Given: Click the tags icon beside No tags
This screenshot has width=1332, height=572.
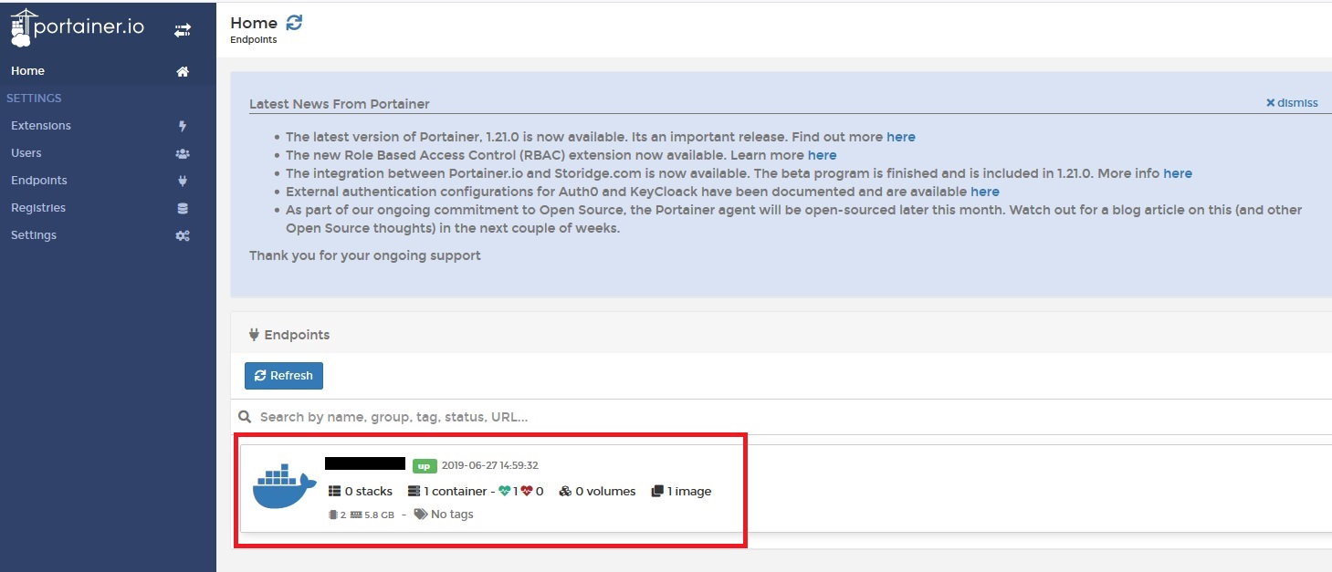Looking at the screenshot, I should pyautogui.click(x=421, y=515).
